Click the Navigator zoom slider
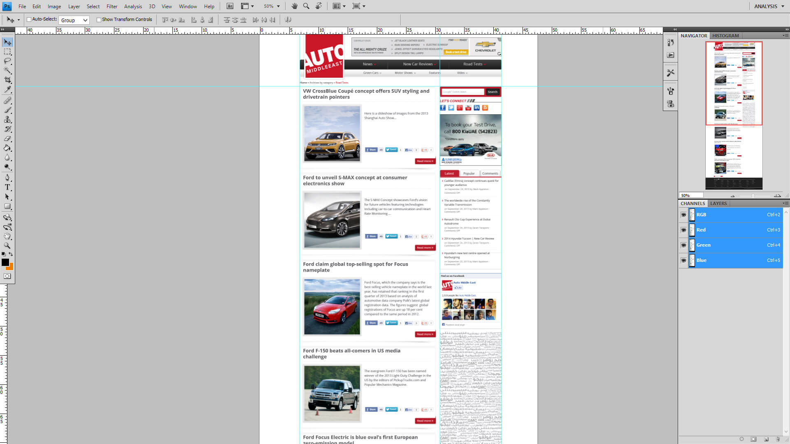This screenshot has width=790, height=444. click(x=754, y=196)
